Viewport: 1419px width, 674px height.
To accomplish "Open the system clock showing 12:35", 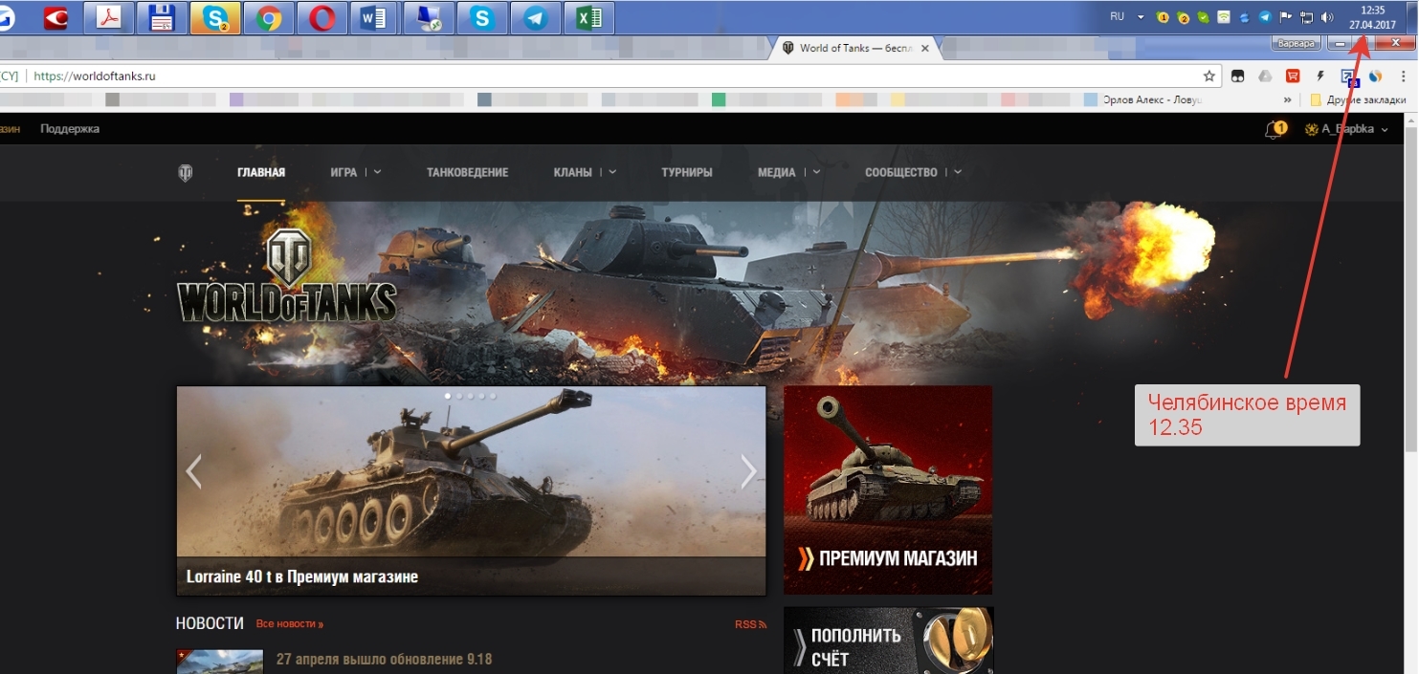I will click(x=1373, y=17).
